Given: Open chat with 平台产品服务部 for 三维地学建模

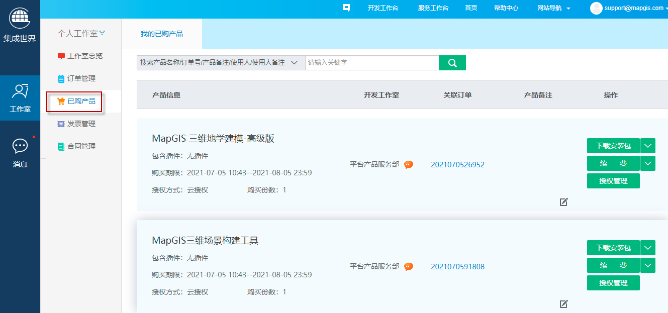Looking at the screenshot, I should tap(409, 164).
